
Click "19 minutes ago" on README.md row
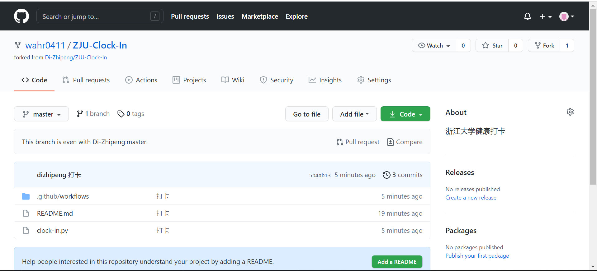click(400, 214)
